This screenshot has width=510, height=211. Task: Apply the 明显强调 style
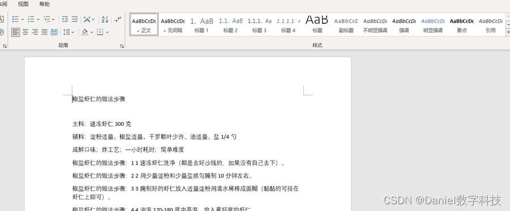point(433,24)
